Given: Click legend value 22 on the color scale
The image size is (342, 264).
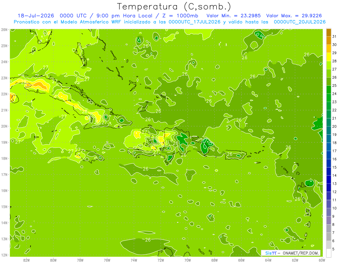Looking at the screenshot, I should click(x=335, y=110).
